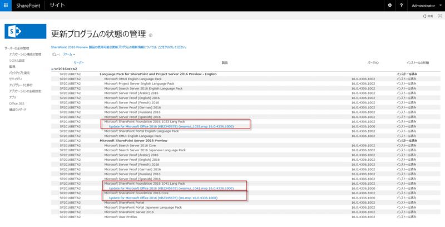Open the sts.msp update link
The width and height of the screenshot is (445, 227).
[x=163, y=198]
